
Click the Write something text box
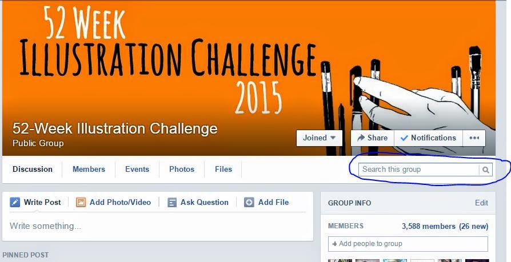coord(158,226)
